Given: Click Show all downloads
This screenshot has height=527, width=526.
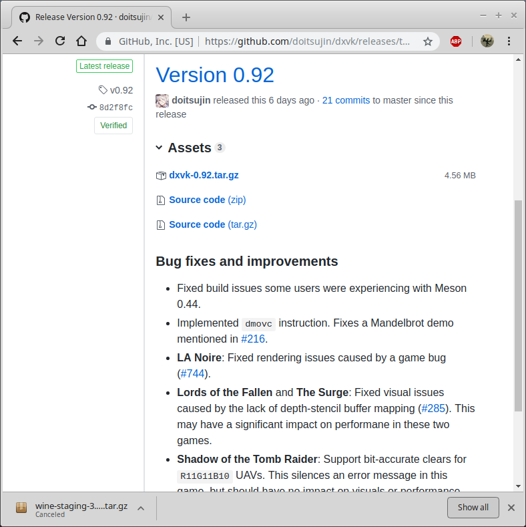Looking at the screenshot, I should (473, 508).
